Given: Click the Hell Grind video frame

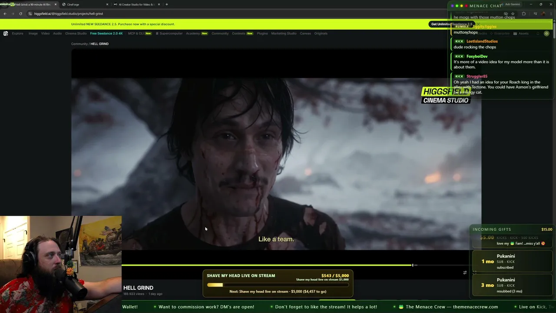Looking at the screenshot, I should (276, 164).
